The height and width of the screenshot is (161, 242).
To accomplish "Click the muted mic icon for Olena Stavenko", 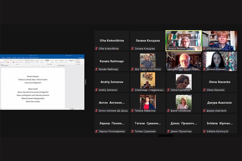I will [204, 90].
